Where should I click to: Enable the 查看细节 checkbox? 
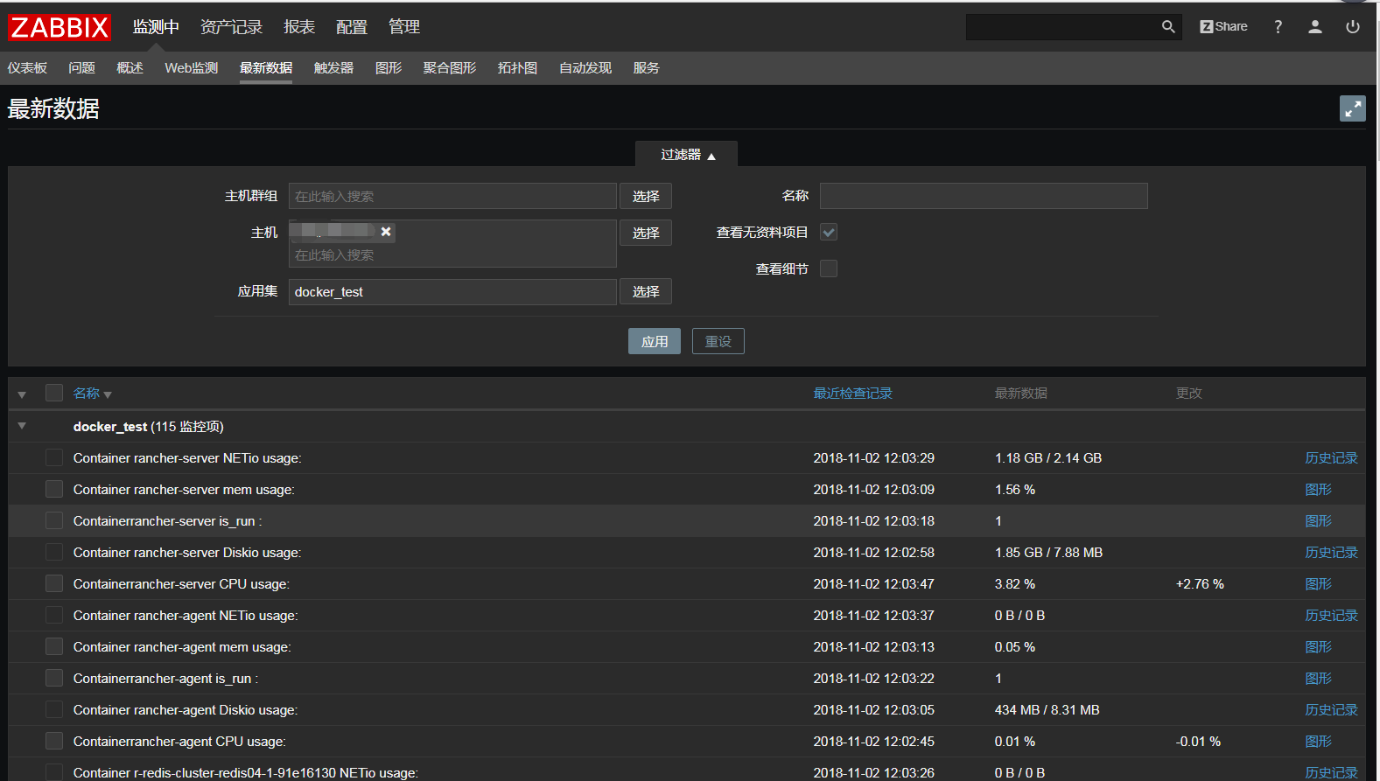tap(829, 268)
